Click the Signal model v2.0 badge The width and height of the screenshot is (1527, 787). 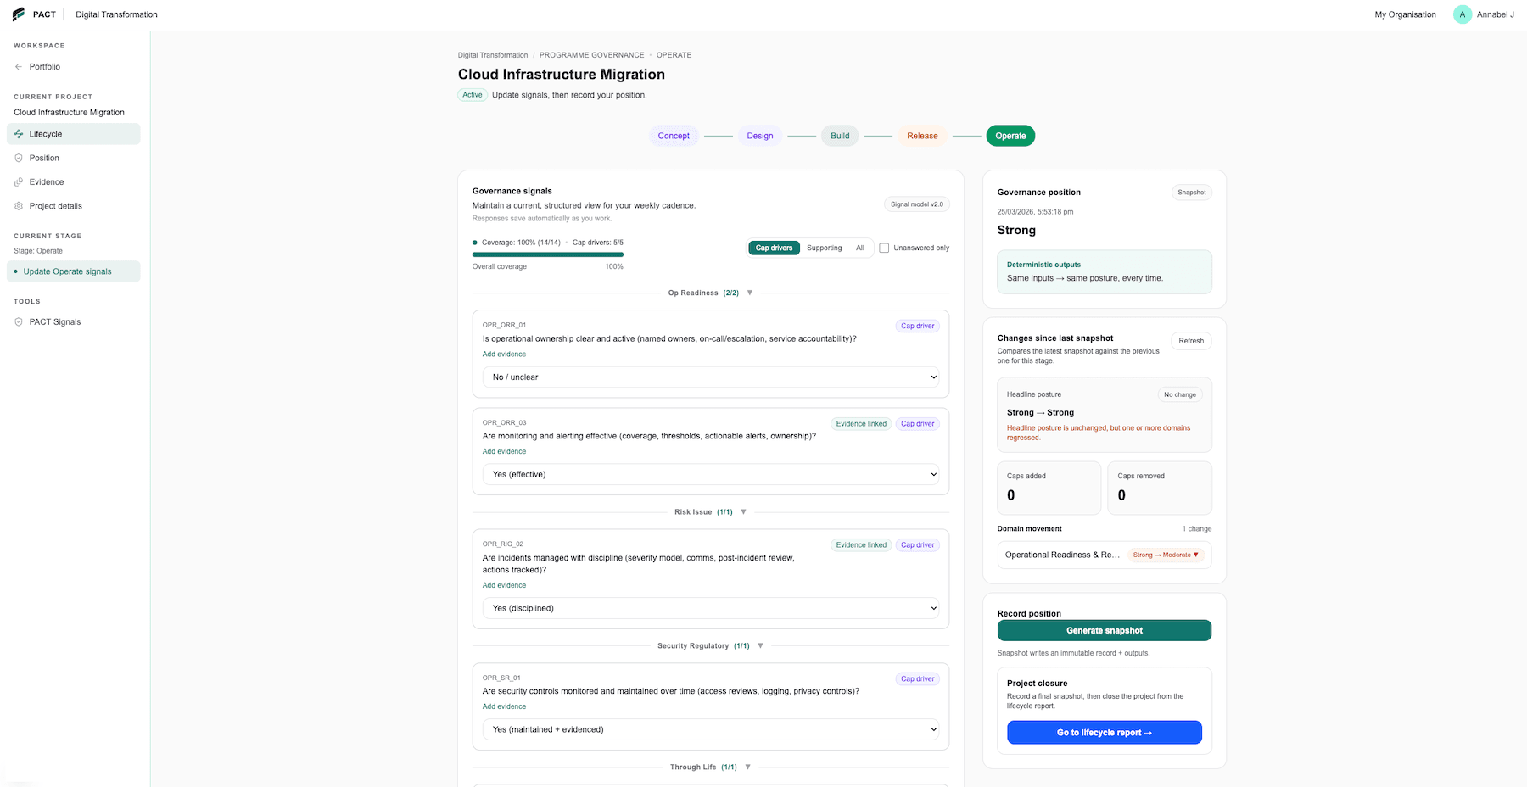tap(916, 204)
